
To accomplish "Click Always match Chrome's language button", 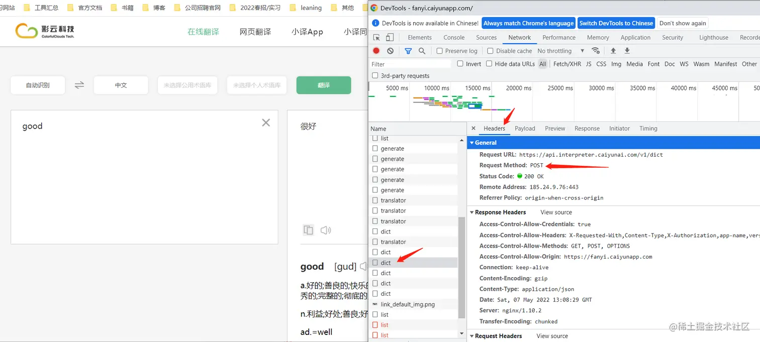I will [x=528, y=23].
